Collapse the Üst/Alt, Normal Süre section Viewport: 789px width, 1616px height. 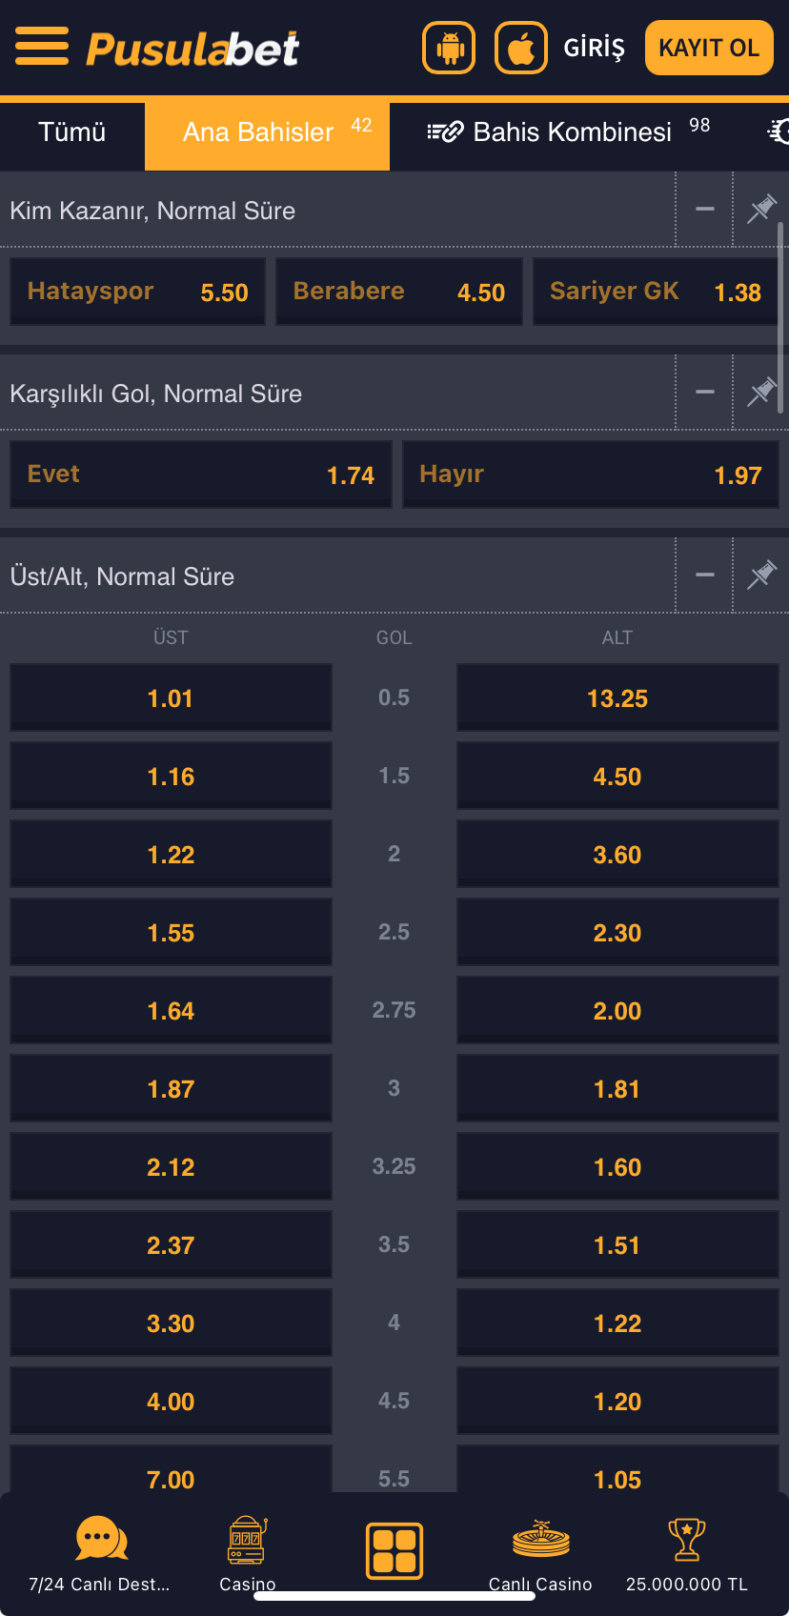point(703,574)
